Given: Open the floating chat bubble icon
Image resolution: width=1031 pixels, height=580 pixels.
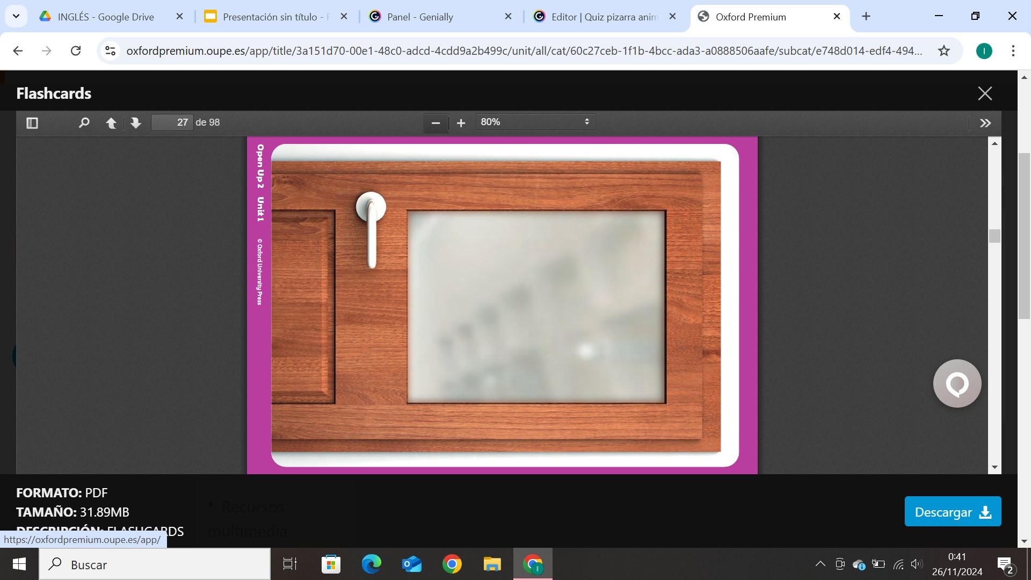Looking at the screenshot, I should [x=957, y=383].
